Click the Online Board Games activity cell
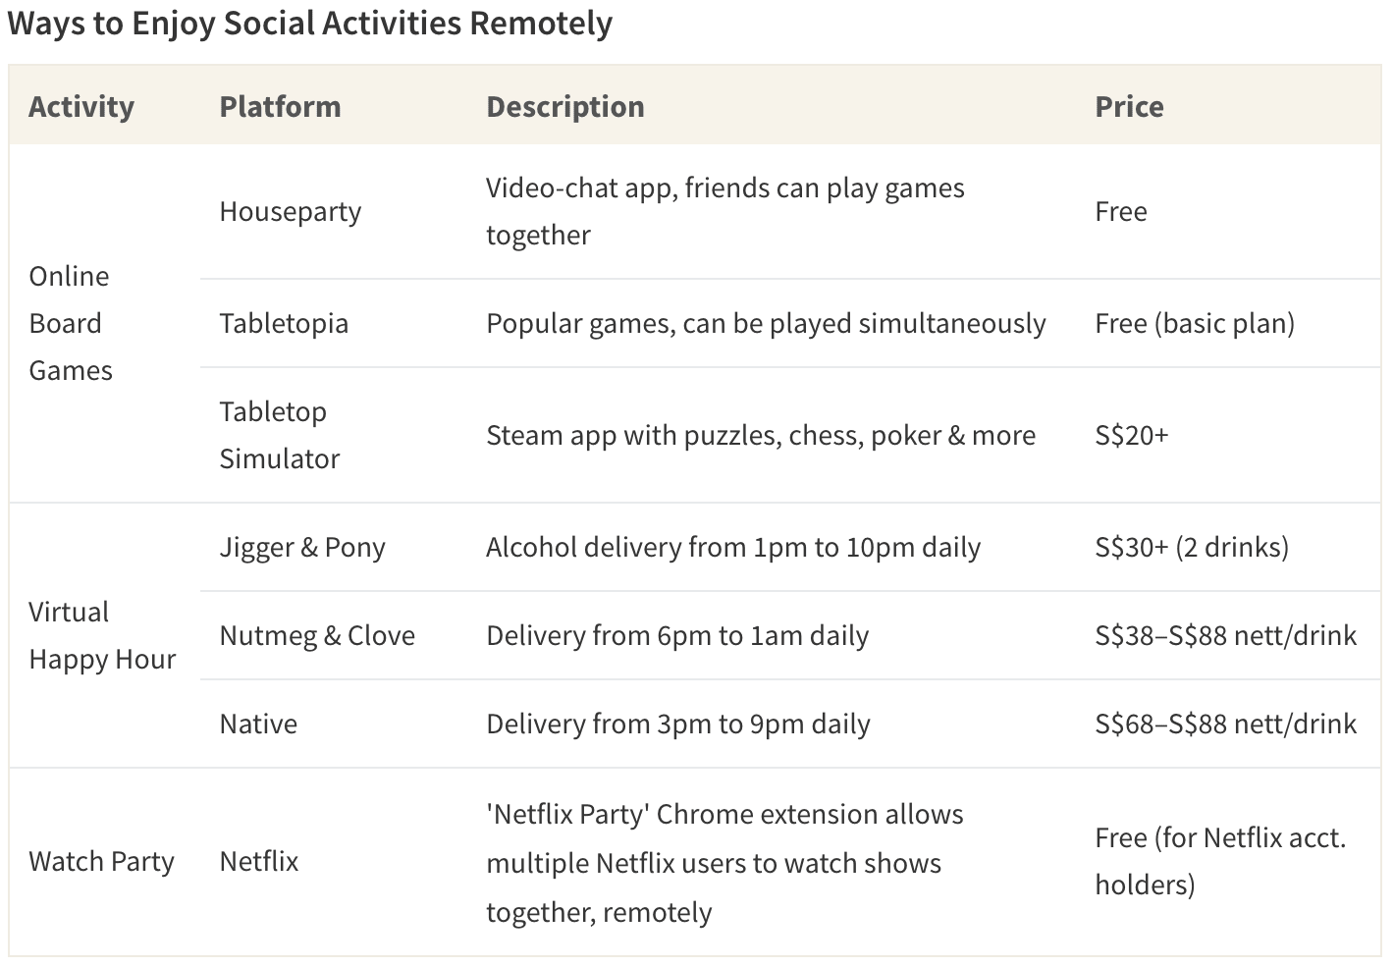Image resolution: width=1394 pixels, height=966 pixels. pos(71,323)
